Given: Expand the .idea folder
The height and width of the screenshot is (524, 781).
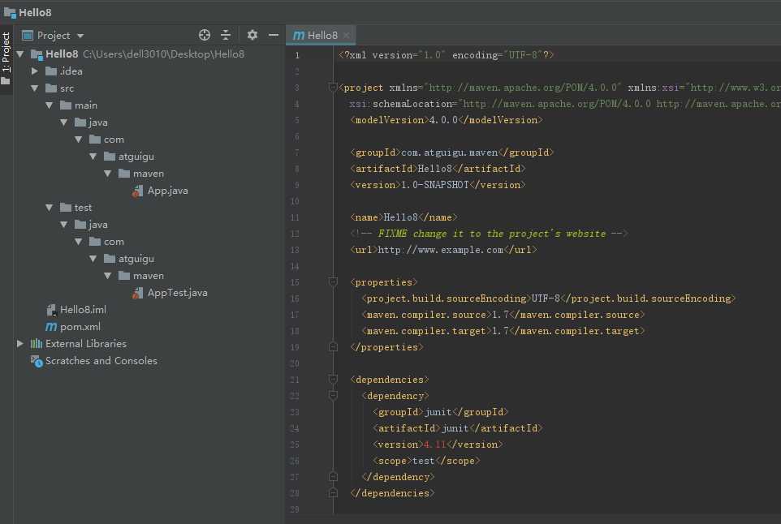Looking at the screenshot, I should coord(35,71).
